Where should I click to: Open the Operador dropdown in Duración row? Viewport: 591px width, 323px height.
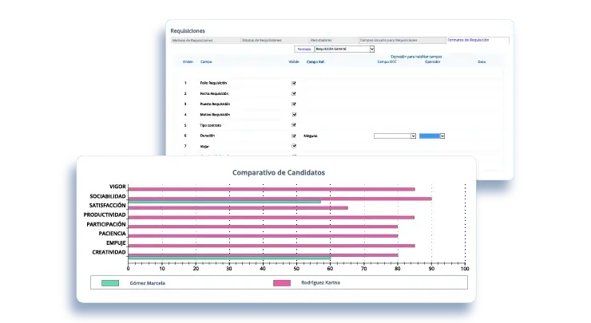tap(431, 136)
